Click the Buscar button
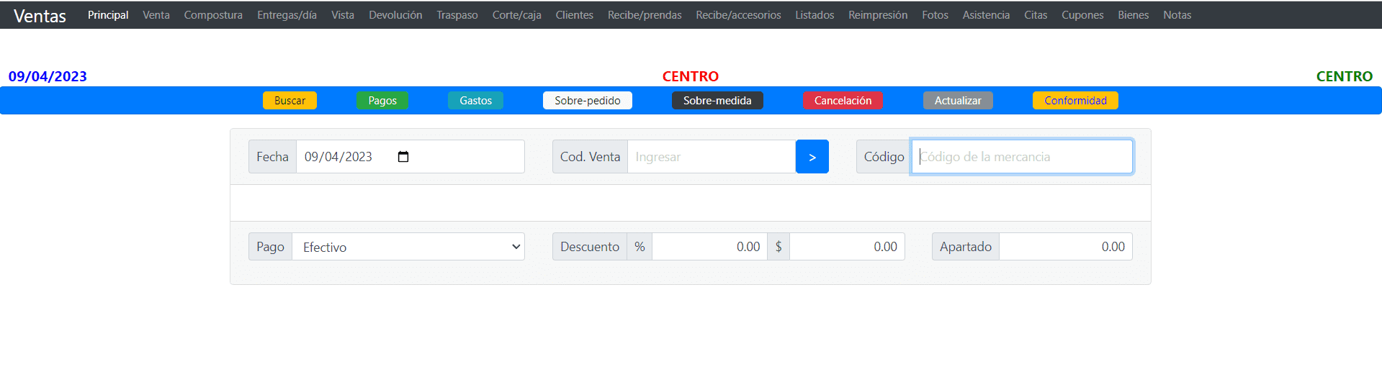This screenshot has width=1382, height=372. tap(290, 101)
